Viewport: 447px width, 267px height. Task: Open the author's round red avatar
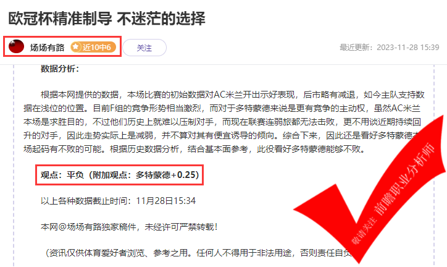[x=16, y=46]
